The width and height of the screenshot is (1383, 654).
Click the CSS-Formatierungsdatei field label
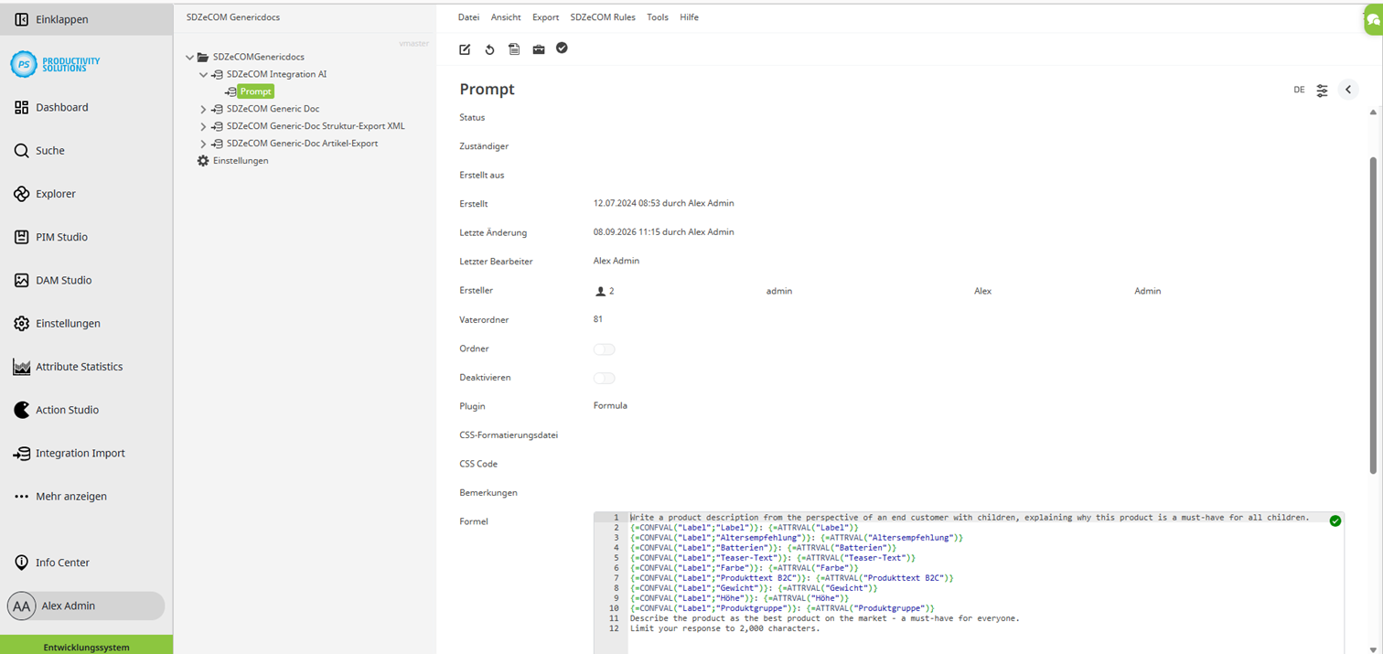pos(509,435)
